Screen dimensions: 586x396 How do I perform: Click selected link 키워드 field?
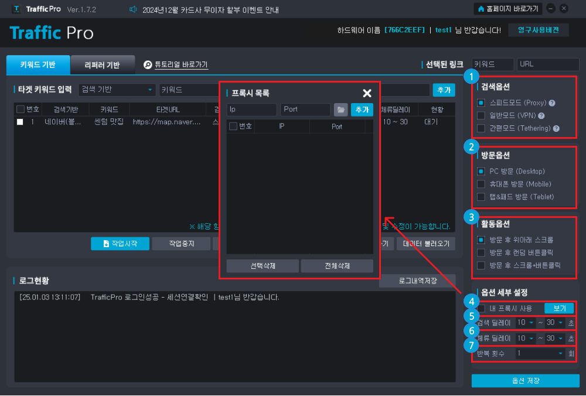point(493,64)
